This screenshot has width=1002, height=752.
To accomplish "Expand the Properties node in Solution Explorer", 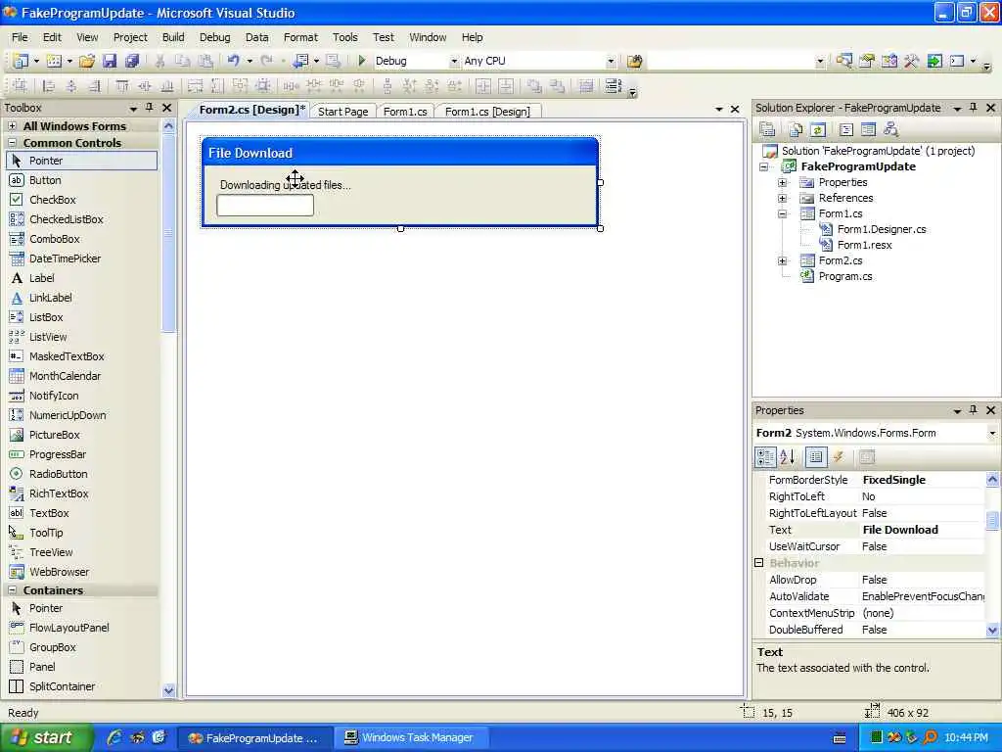I will [x=782, y=182].
